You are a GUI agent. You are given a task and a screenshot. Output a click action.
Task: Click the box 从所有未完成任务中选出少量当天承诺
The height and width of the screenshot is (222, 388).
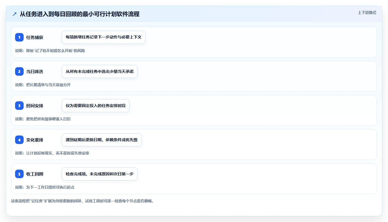tap(100, 71)
